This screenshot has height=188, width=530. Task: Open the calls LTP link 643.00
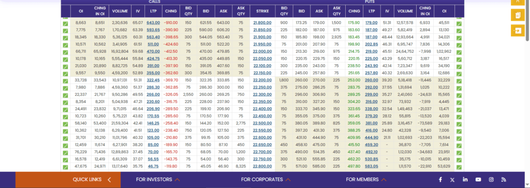(153, 23)
